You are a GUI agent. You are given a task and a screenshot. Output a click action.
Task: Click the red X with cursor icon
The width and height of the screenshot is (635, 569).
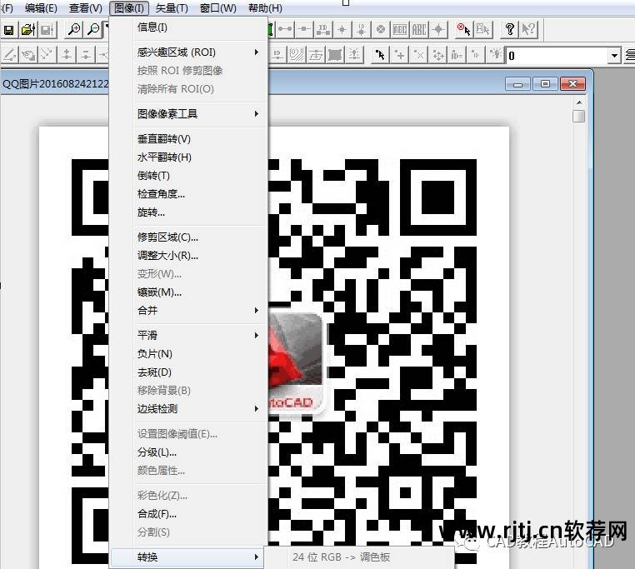464,29
